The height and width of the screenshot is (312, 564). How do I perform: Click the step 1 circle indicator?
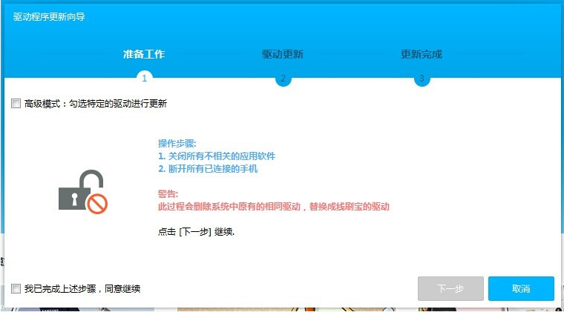coord(145,78)
